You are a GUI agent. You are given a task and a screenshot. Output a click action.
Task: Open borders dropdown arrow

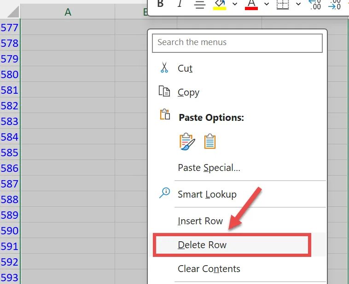pyautogui.click(x=298, y=4)
